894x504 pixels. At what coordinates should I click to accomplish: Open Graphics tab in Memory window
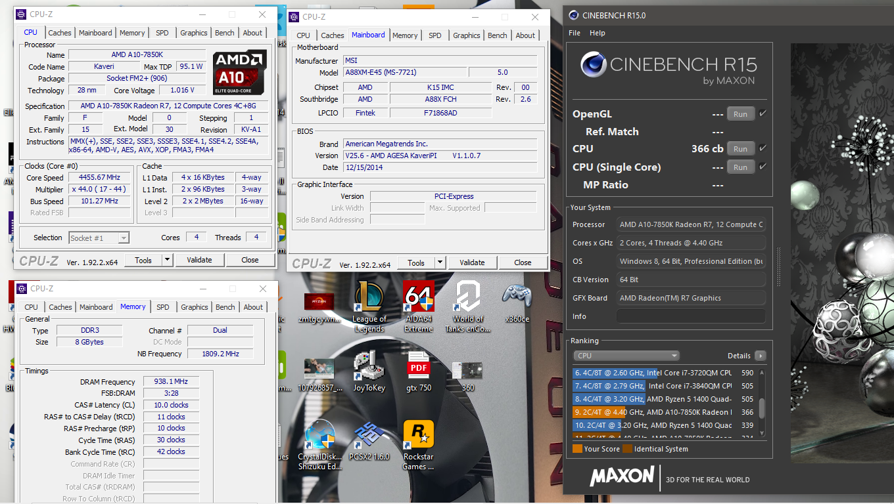[195, 307]
